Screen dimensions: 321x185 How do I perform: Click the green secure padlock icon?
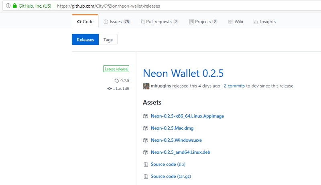(14, 6)
